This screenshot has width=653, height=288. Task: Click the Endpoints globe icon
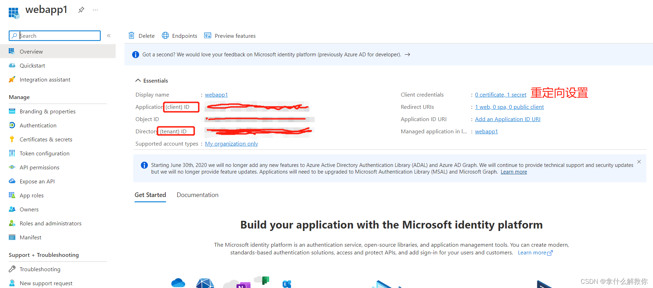click(x=165, y=35)
